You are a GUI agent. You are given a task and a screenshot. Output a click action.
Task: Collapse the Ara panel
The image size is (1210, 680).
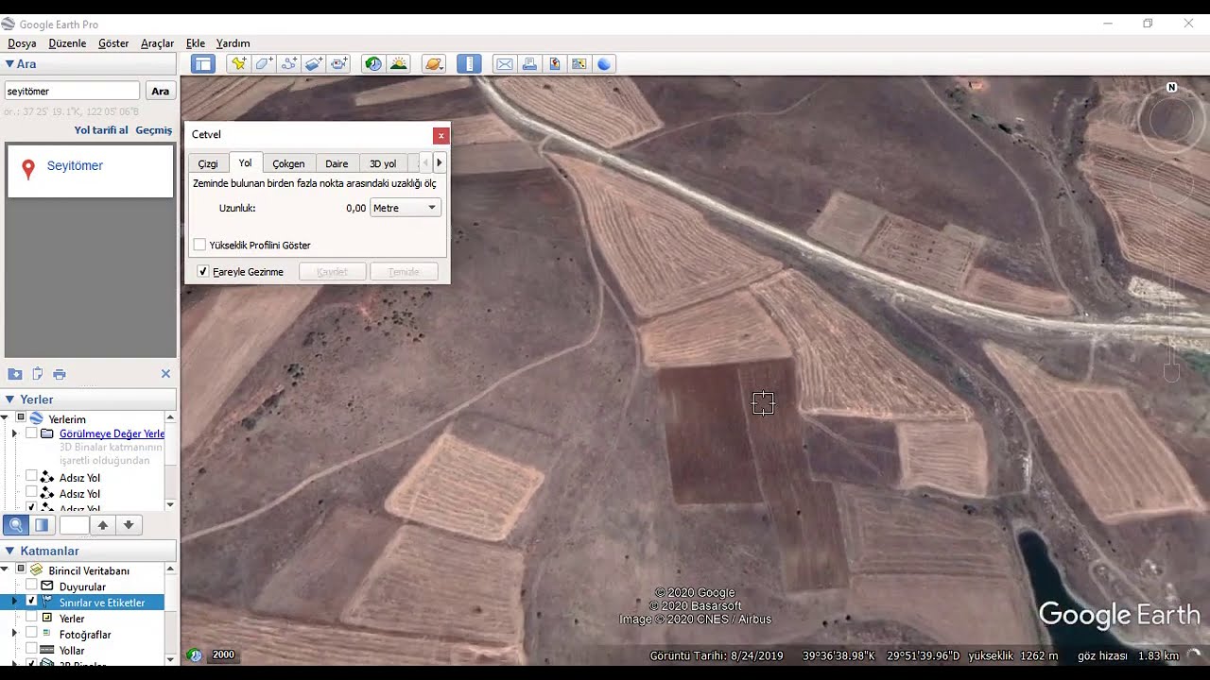pyautogui.click(x=10, y=64)
